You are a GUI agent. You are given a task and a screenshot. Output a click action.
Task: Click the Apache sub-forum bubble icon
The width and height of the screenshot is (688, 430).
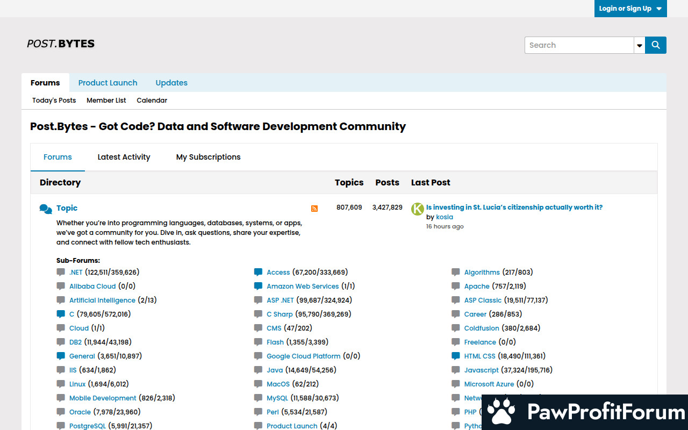456,286
